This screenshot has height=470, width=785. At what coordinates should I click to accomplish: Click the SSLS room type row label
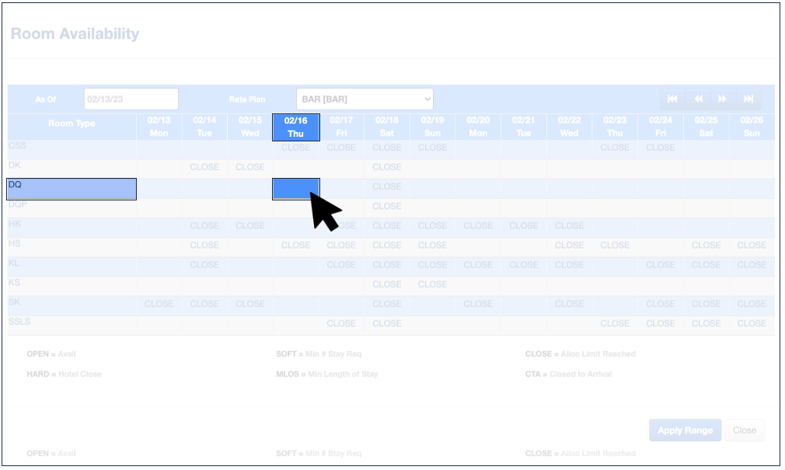tap(19, 322)
